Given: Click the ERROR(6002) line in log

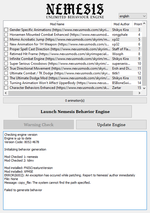Looking at the screenshot, I should click(x=70, y=175).
